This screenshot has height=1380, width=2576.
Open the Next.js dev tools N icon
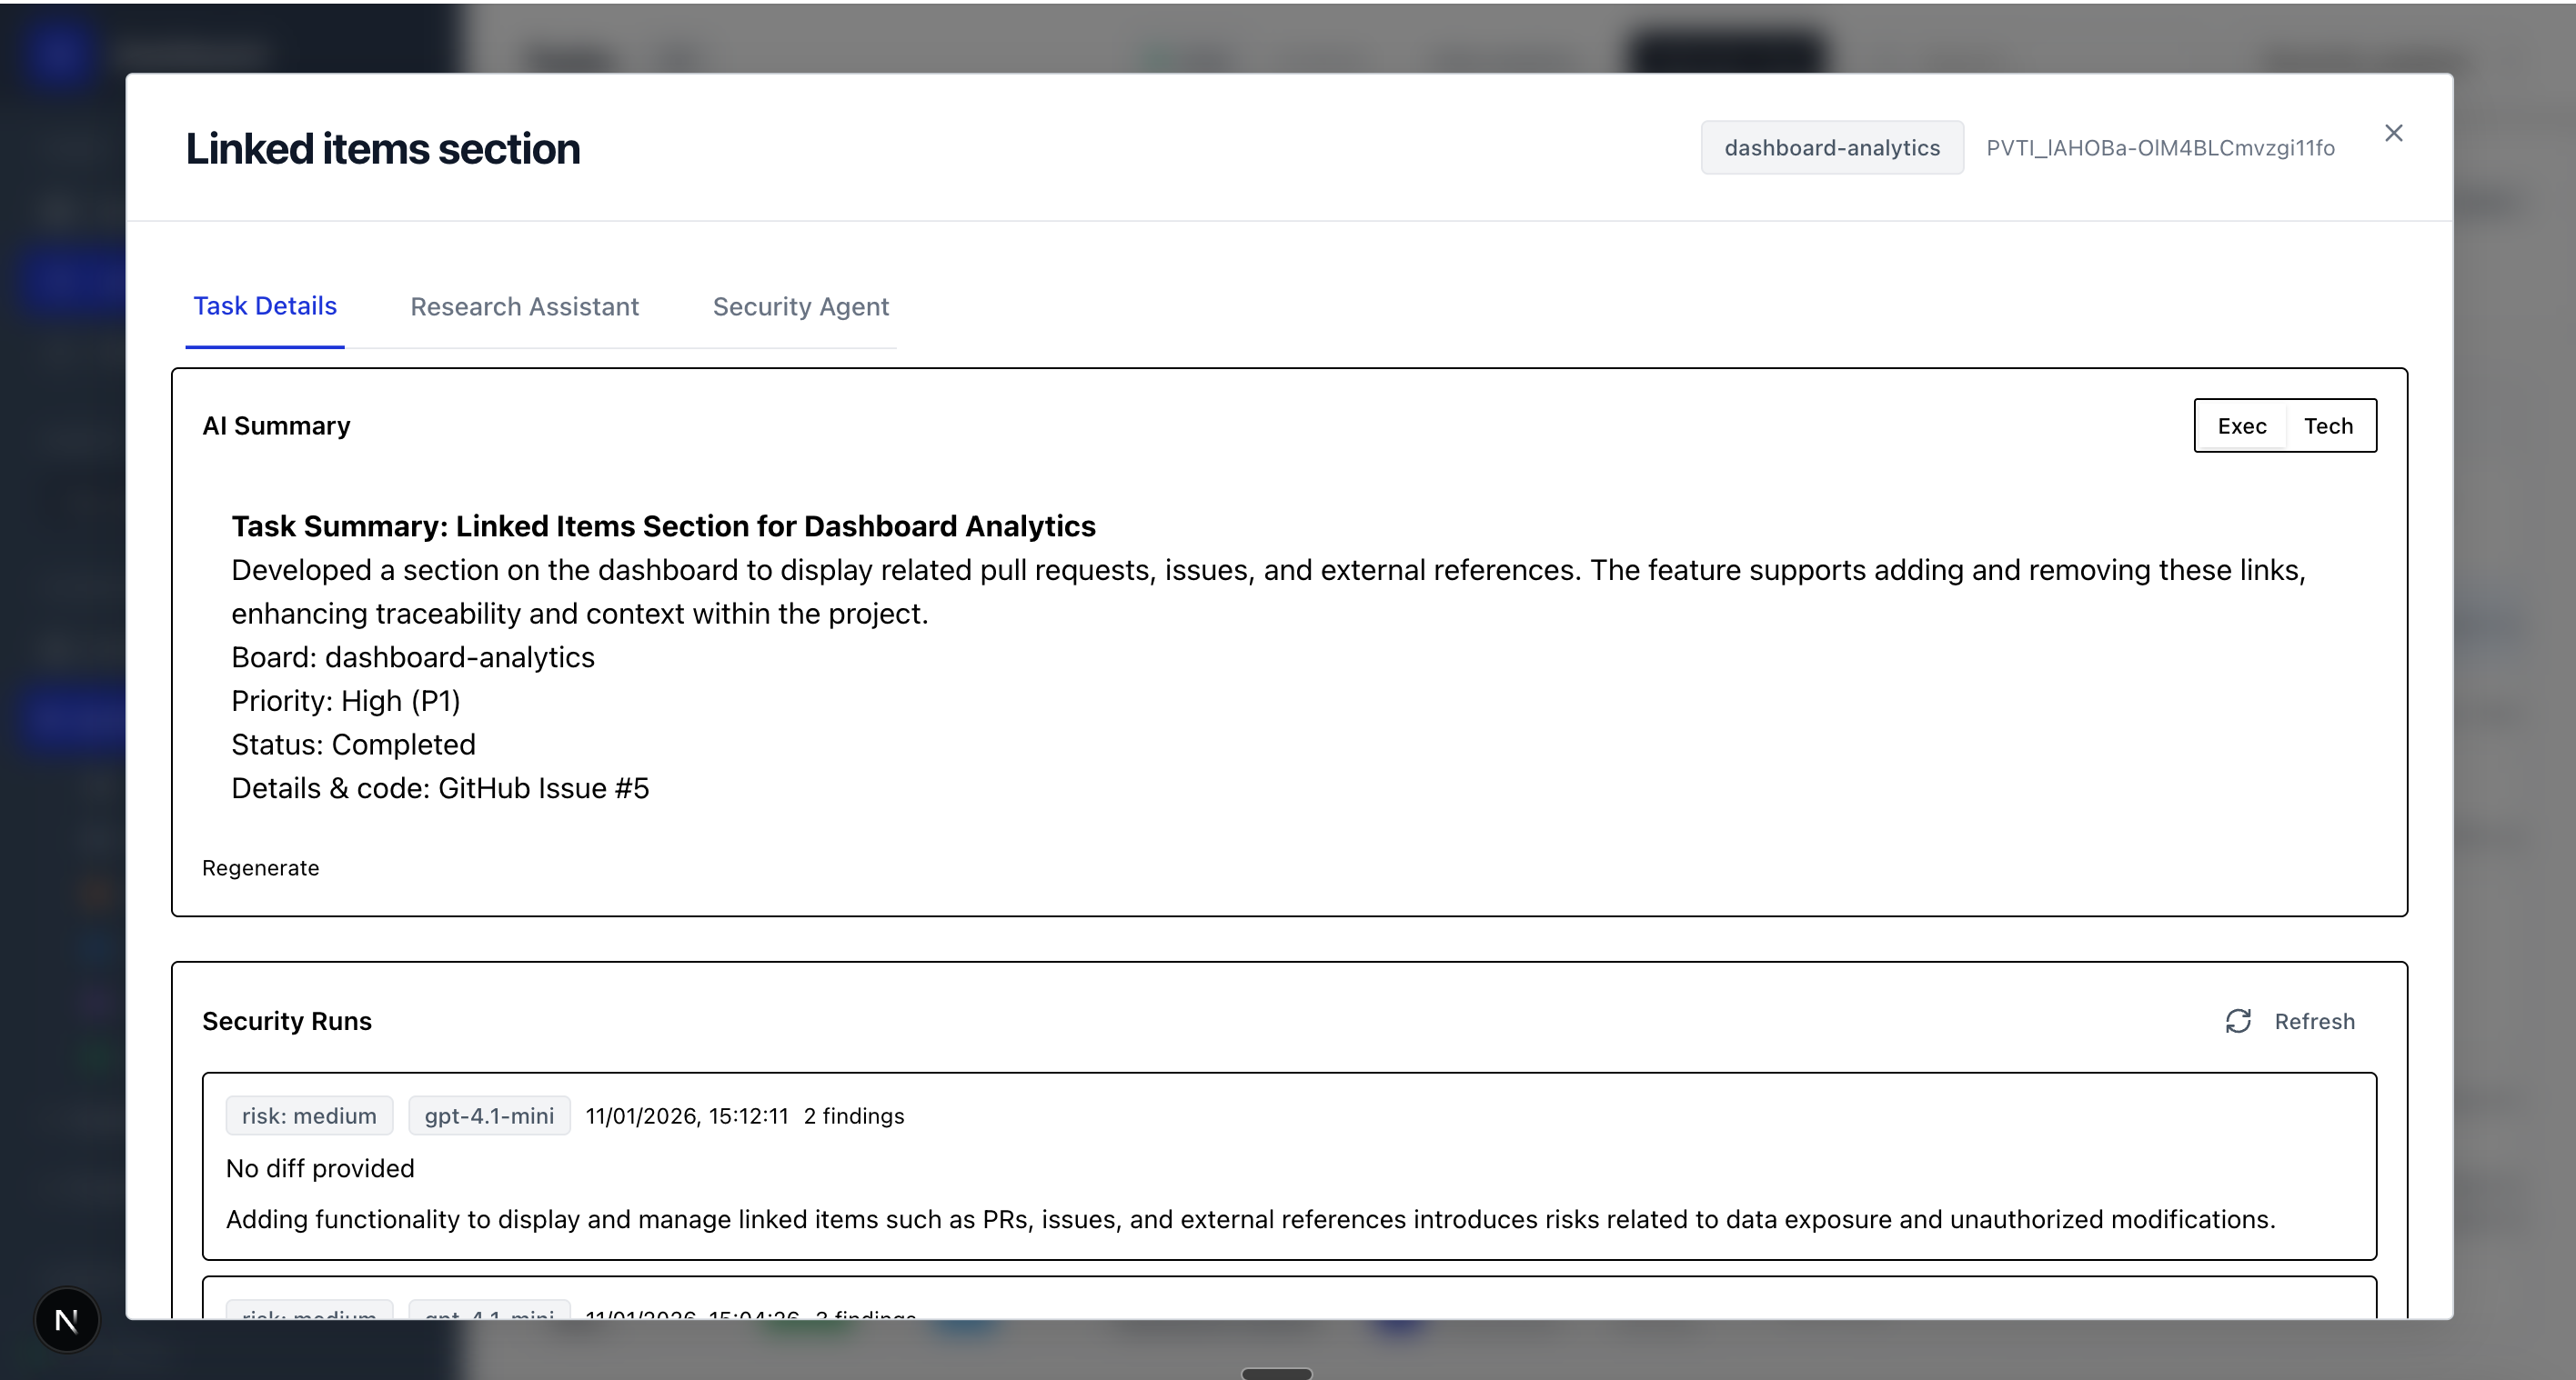67,1320
